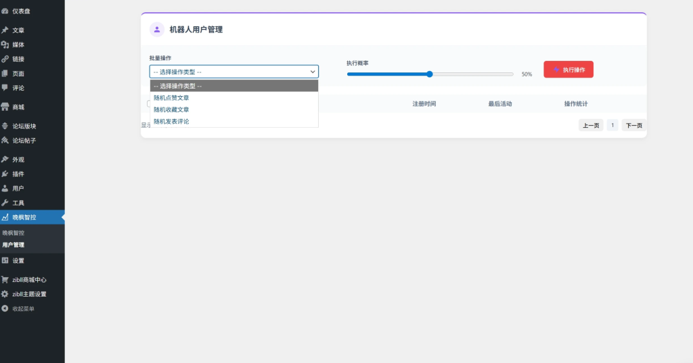Sort by 注册时间 column header
This screenshot has height=363, width=693.
pyautogui.click(x=424, y=104)
